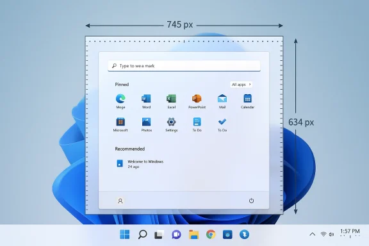369x246 pixels.
Task: Click the Windows Start button on the taskbar
Action: [x=124, y=234]
